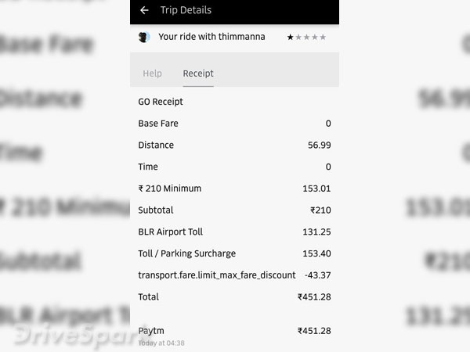Open driver thimmanna's profile picture
Screen dimensions: 470x352
coord(143,37)
